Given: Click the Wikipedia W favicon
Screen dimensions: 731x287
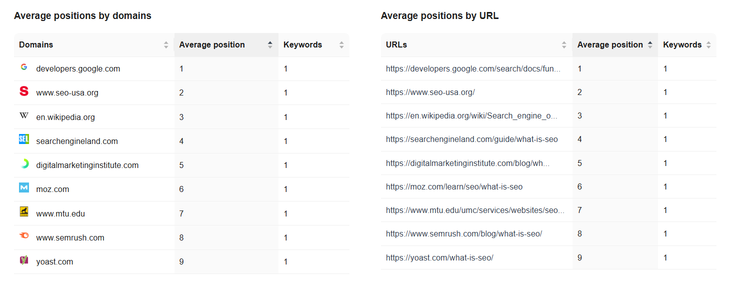Looking at the screenshot, I should [24, 116].
